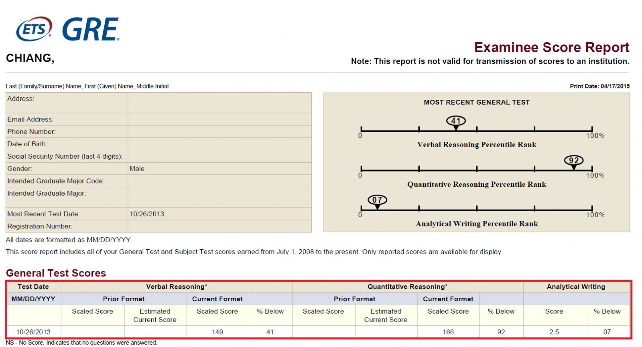Screen dimensions: 642x347
Task: Click the Date of Birth field label
Action: point(27,144)
